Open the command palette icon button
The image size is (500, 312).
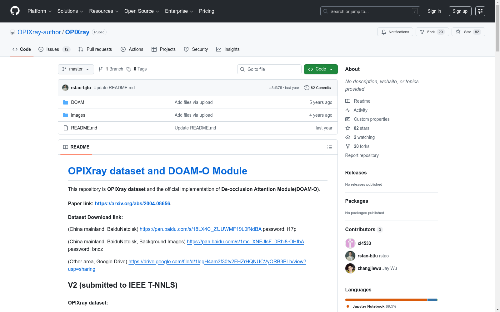click(x=480, y=11)
